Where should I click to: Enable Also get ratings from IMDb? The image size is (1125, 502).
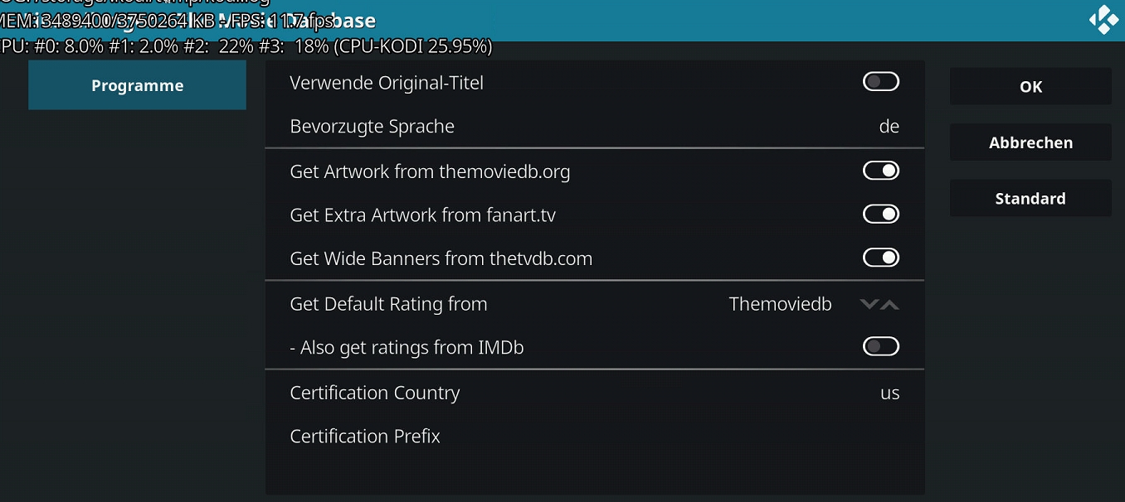click(881, 346)
